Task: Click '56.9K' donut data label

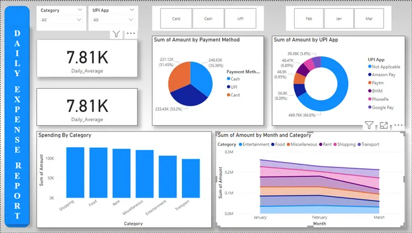Action: point(283,93)
